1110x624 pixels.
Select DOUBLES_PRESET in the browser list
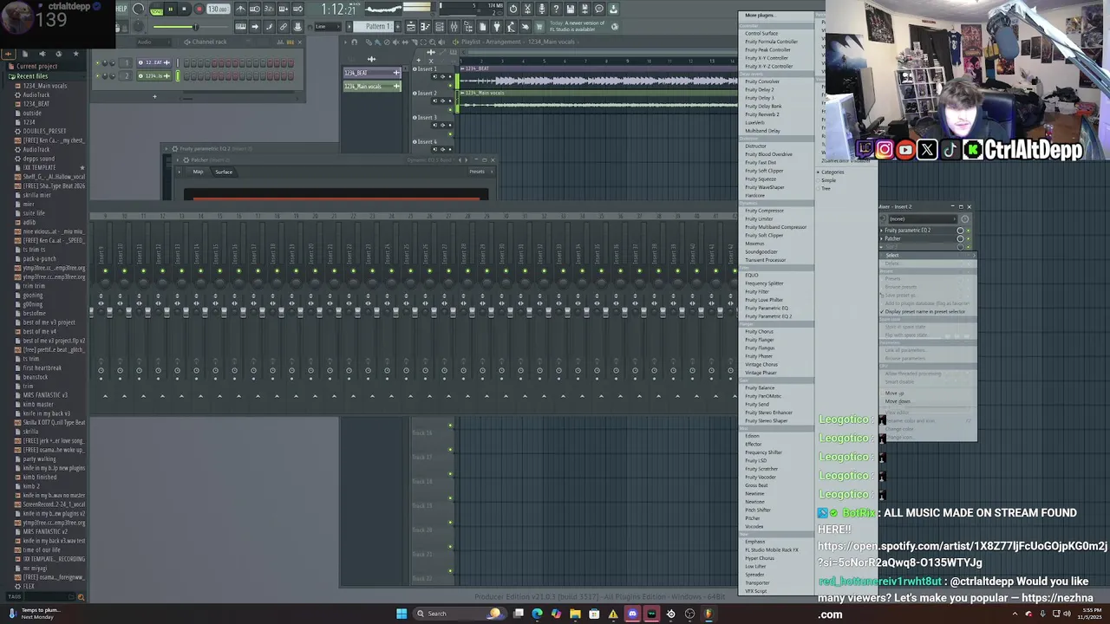point(44,131)
